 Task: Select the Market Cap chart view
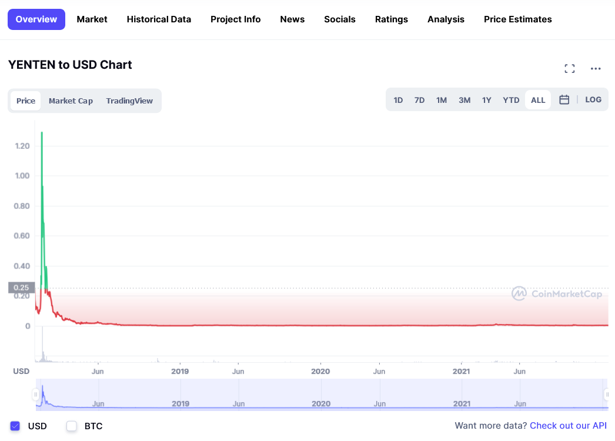click(71, 101)
